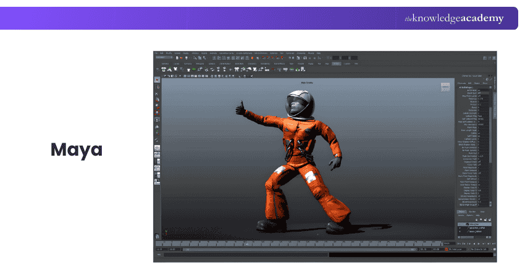Image resolution: width=525 pixels, height=278 pixels.
Task: Activate the Move tool in the toolbox
Action: (157, 99)
